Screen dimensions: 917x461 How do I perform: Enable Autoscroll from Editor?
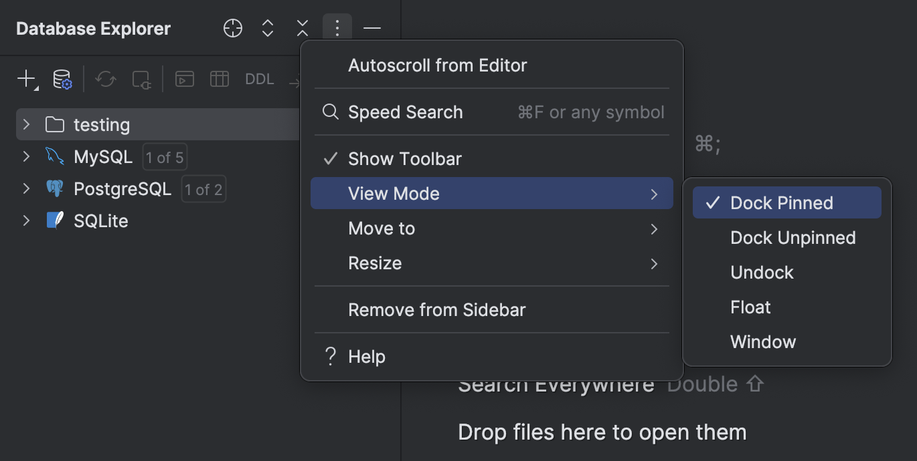(437, 65)
